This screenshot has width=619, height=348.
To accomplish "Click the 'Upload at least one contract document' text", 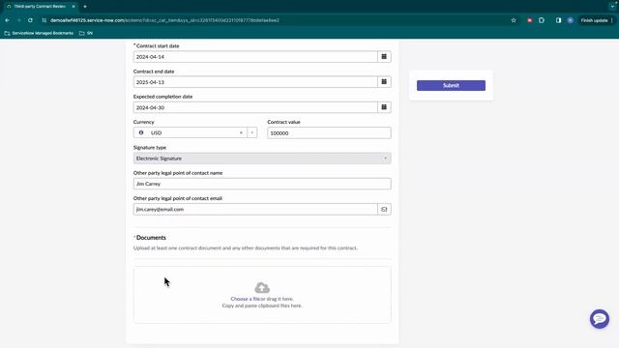I will [x=245, y=247].
